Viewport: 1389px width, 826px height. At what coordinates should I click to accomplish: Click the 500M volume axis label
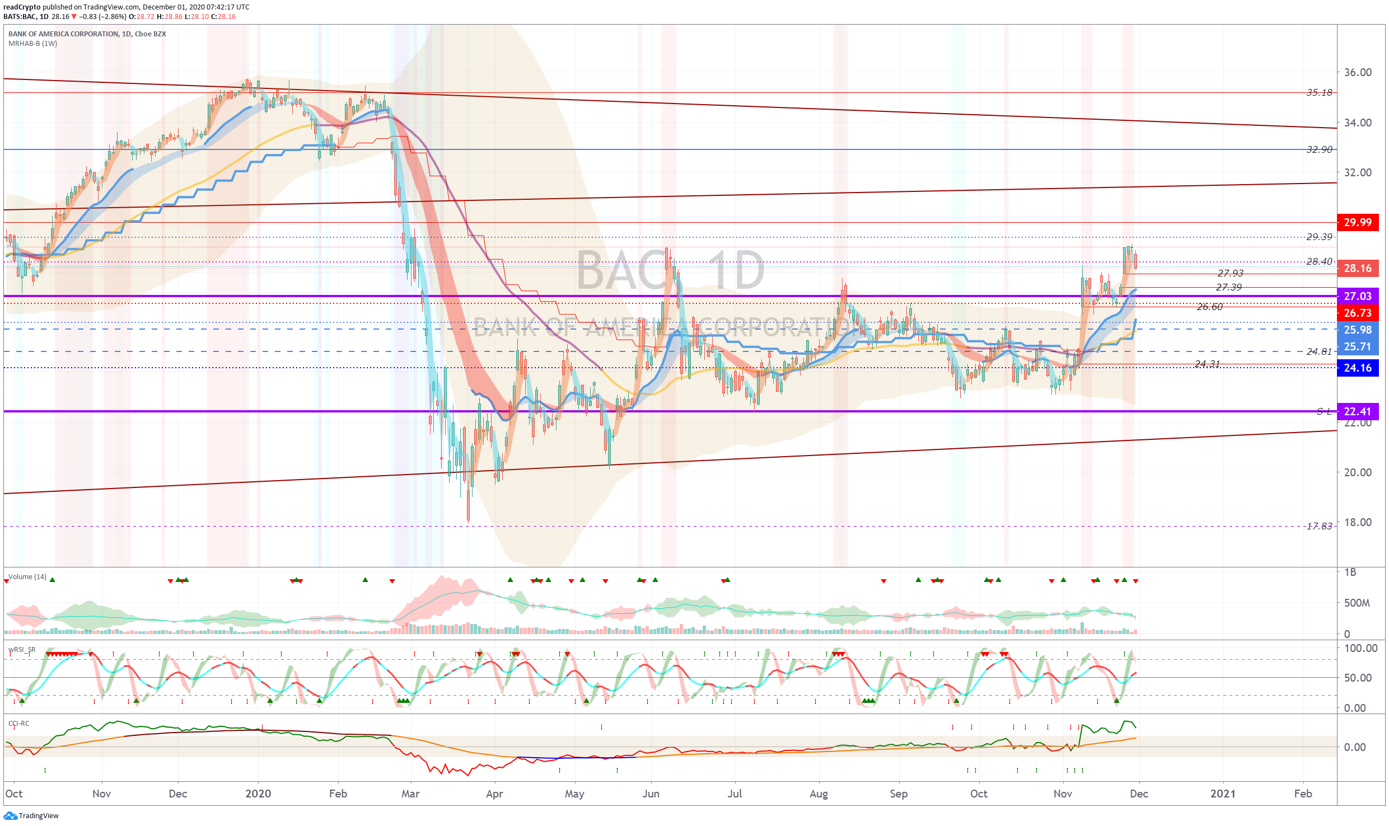click(1357, 603)
